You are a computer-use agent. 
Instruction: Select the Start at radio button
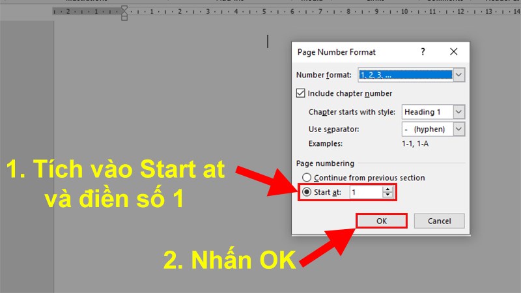[307, 192]
